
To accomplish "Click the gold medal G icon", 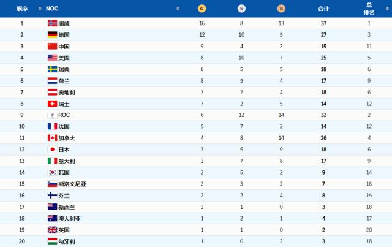I will point(202,9).
